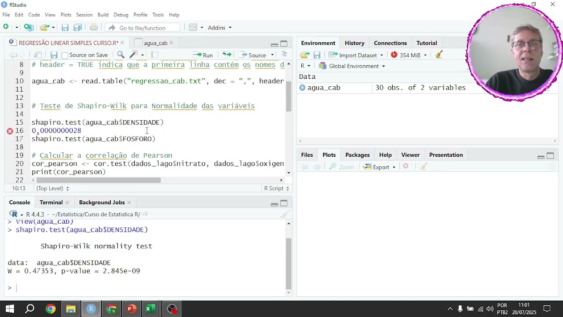Open the Tools menu
The image size is (563, 317).
pyautogui.click(x=158, y=15)
